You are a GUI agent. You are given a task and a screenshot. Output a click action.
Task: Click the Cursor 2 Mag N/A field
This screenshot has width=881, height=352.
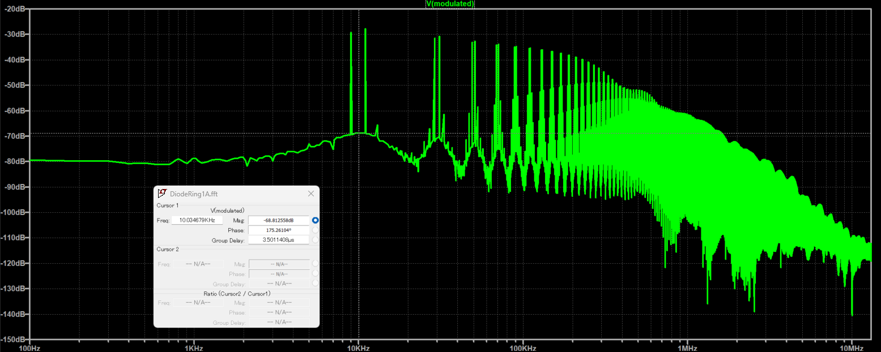click(279, 264)
